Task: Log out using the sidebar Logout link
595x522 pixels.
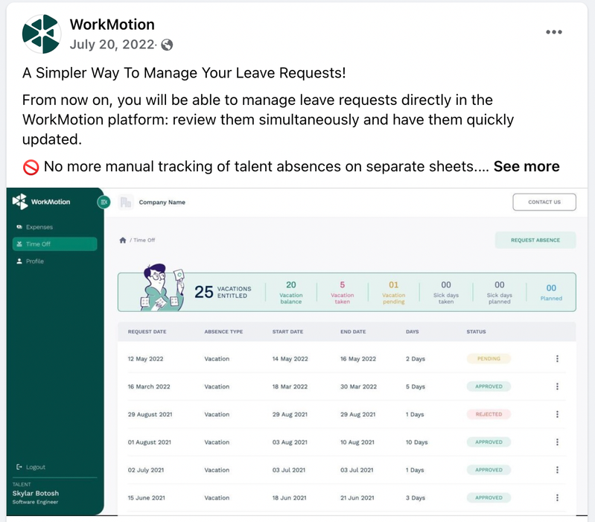Action: click(31, 467)
